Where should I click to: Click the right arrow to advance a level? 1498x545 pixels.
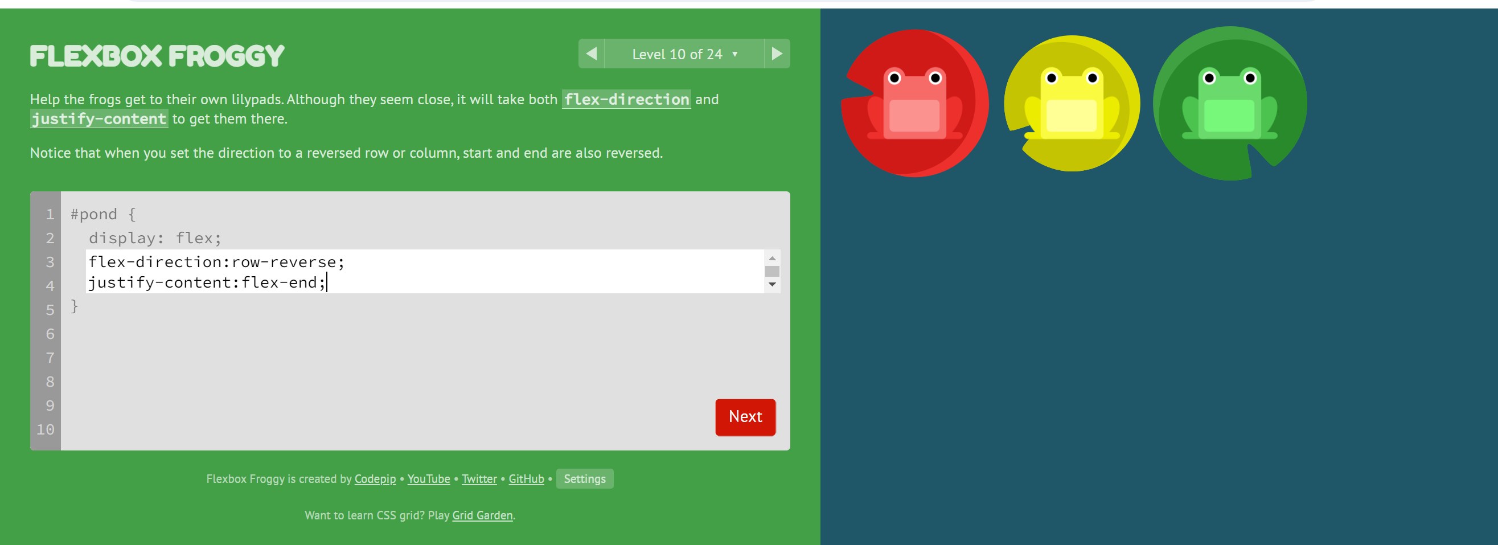[778, 54]
